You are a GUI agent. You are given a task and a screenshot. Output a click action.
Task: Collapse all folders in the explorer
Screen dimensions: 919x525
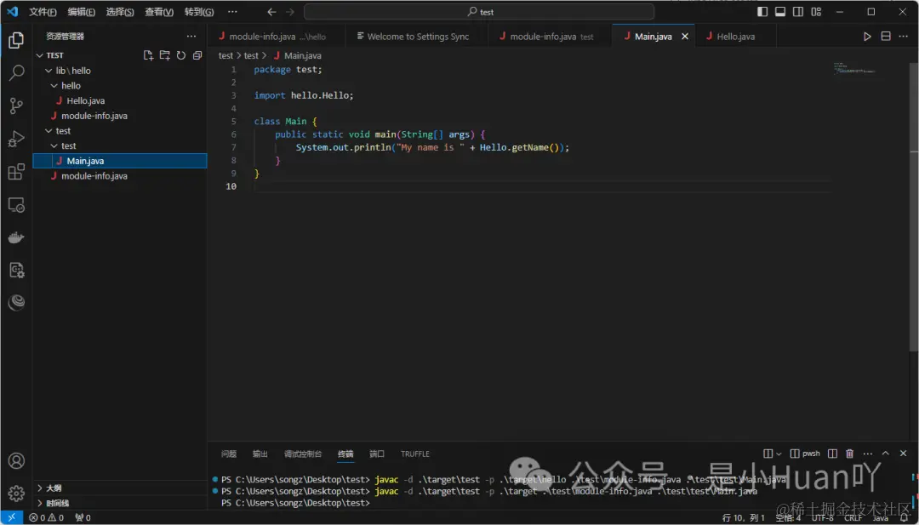tap(197, 55)
